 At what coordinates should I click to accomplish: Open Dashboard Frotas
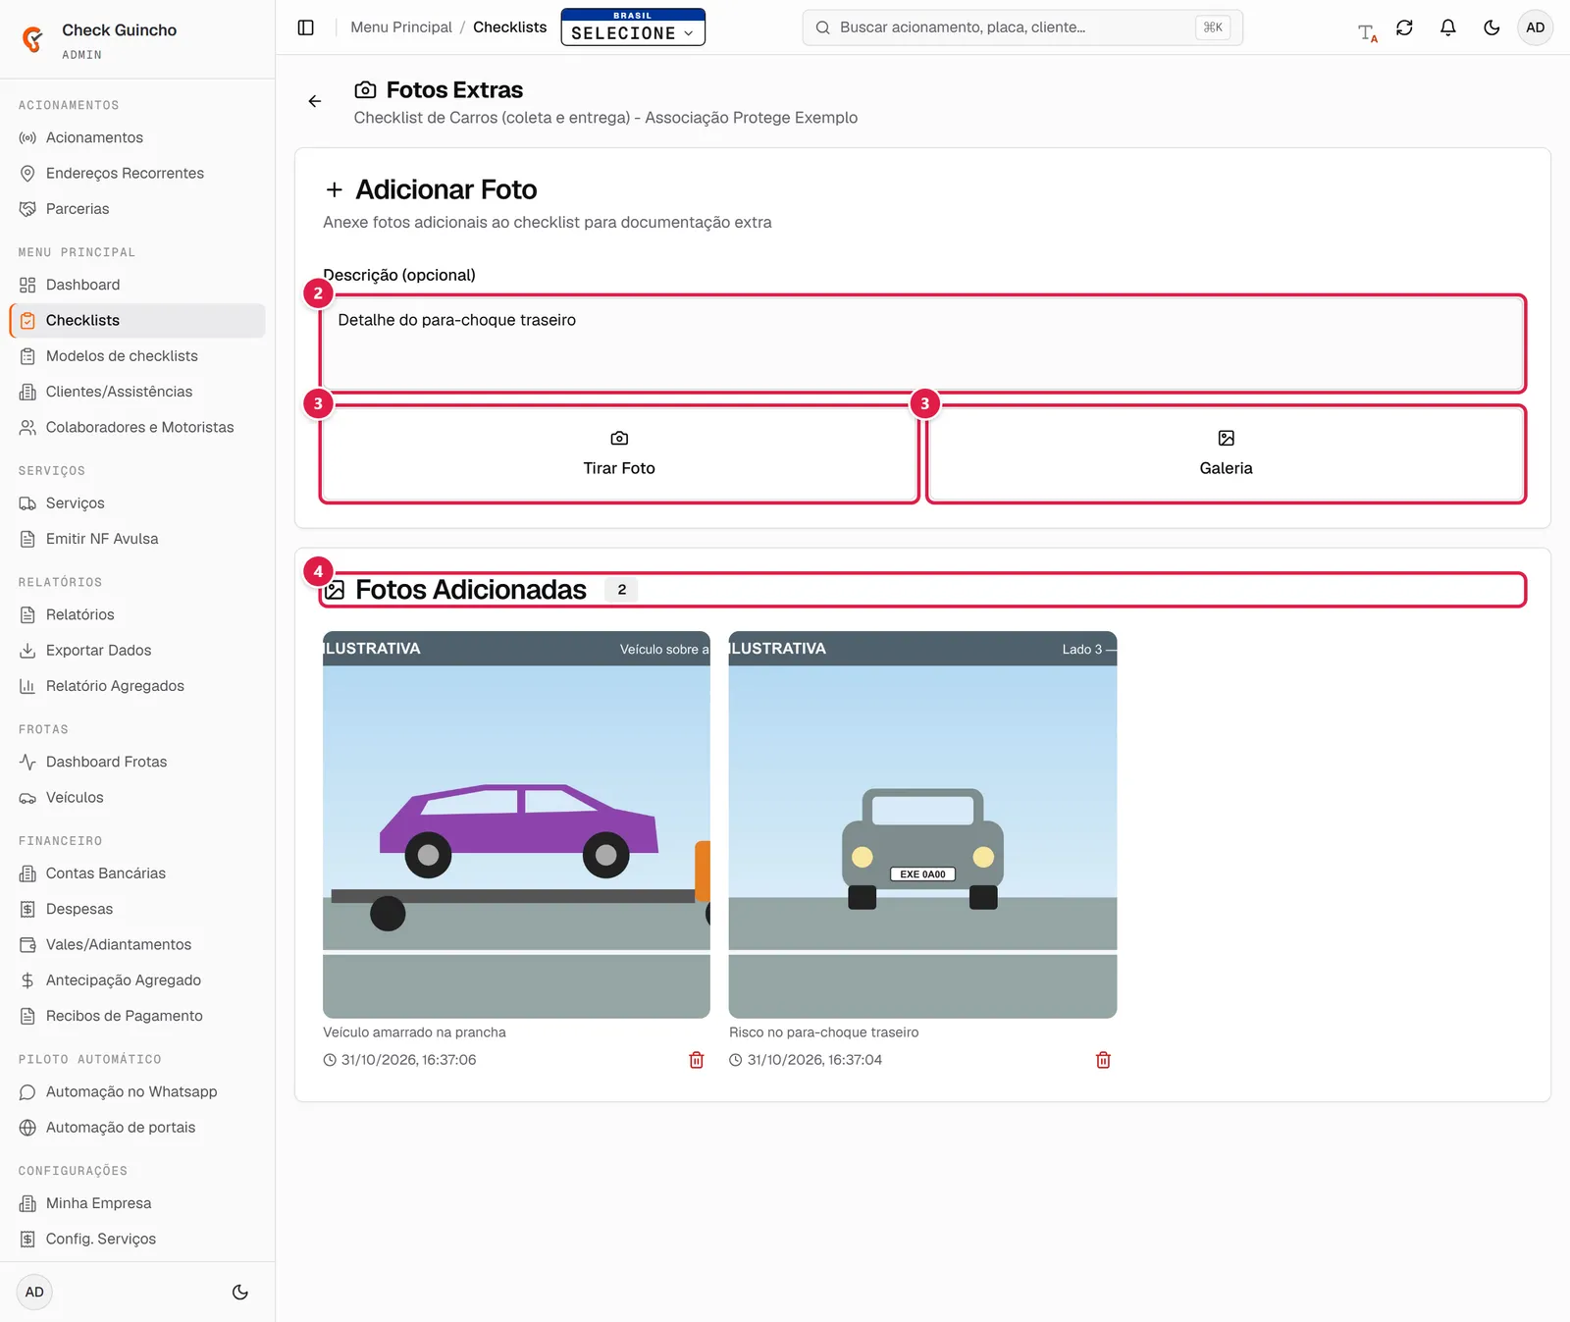pos(137,762)
